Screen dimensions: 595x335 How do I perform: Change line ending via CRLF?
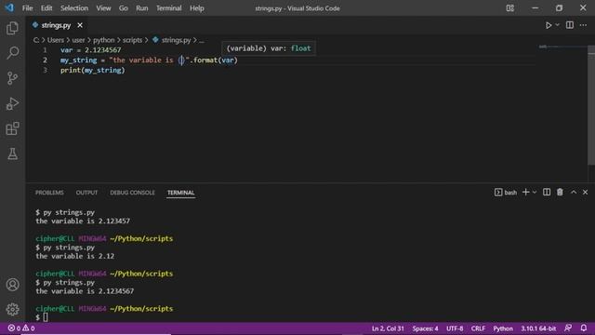[478, 328]
